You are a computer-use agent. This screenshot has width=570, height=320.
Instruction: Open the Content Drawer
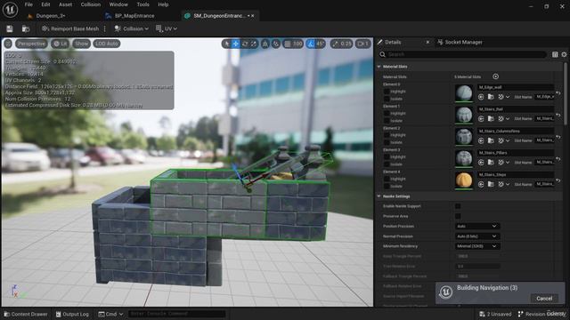26,314
